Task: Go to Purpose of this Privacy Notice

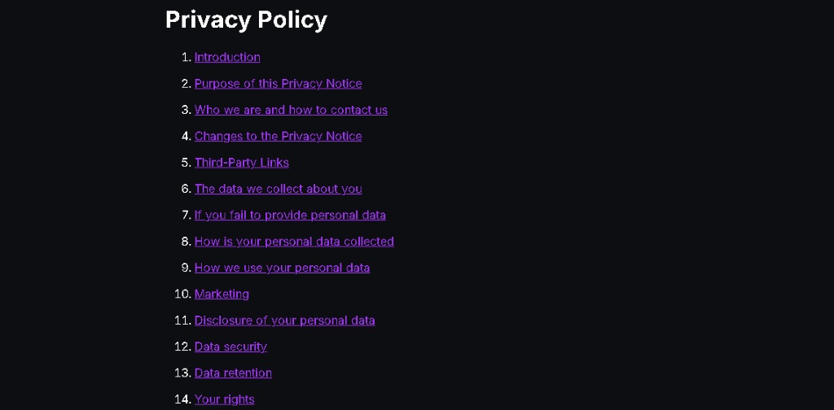Action: tap(279, 83)
